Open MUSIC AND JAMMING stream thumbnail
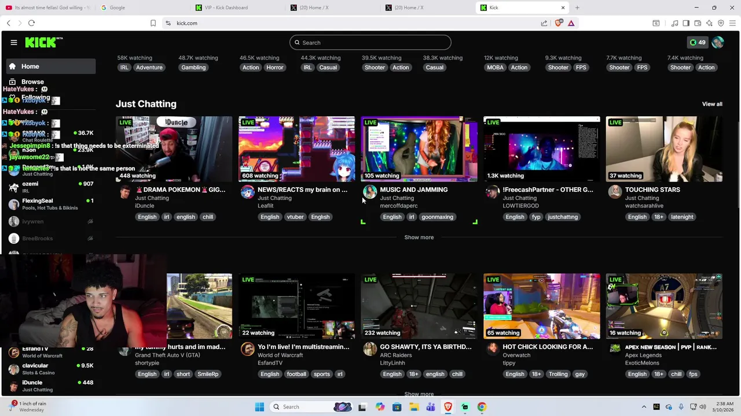The image size is (741, 416). click(419, 149)
